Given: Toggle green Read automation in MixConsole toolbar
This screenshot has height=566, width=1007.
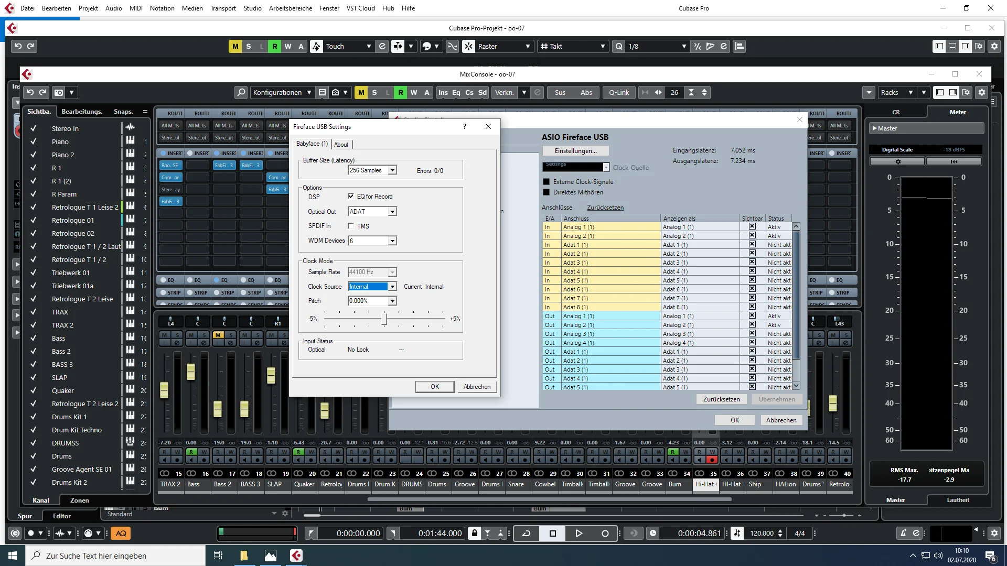Looking at the screenshot, I should [x=401, y=92].
